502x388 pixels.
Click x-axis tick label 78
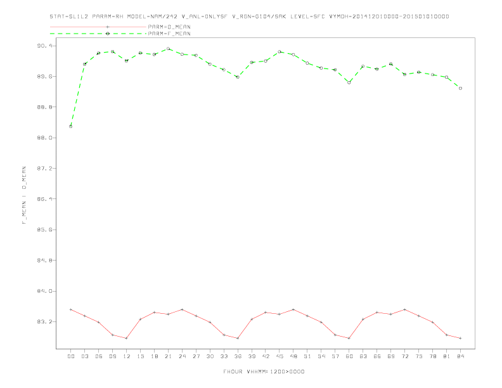[x=433, y=356]
